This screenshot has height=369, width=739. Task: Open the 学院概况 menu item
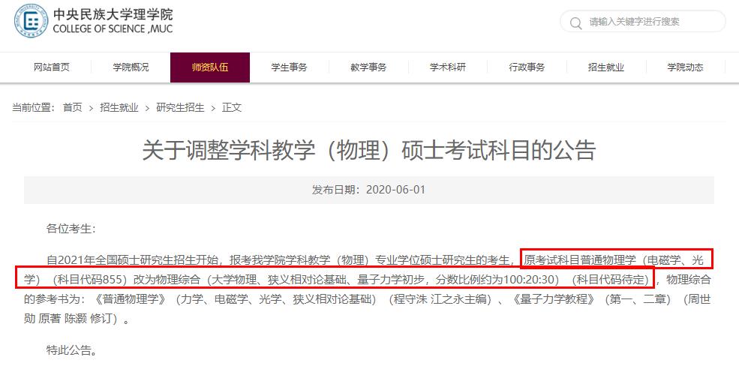(131, 67)
